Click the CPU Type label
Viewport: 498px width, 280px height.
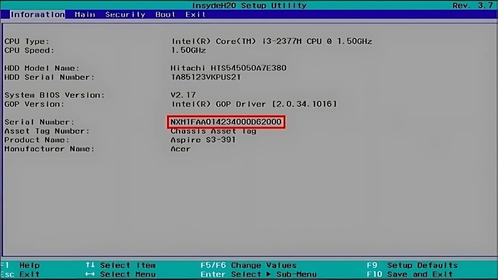point(27,41)
